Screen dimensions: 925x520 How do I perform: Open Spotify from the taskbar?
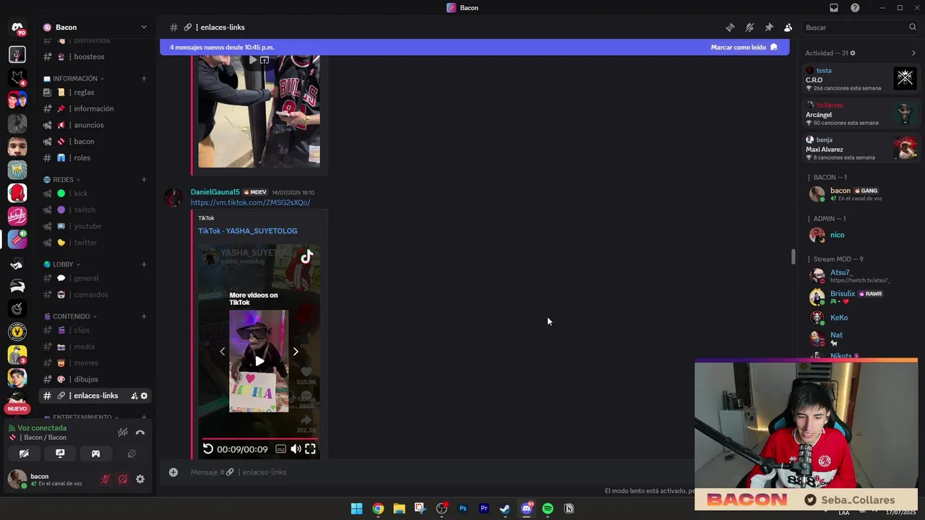coord(548,508)
